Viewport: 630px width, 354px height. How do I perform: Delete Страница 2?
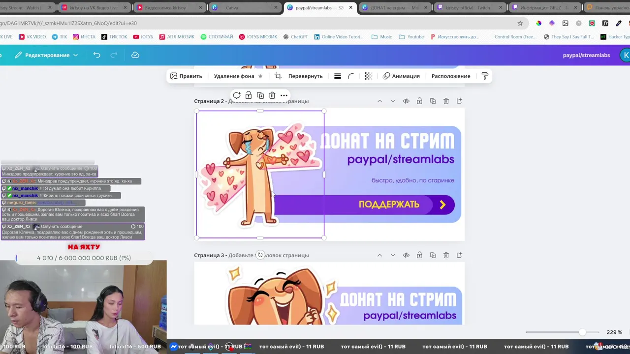[446, 101]
